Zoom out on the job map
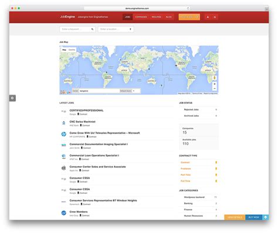278x233 pixels. [215, 88]
